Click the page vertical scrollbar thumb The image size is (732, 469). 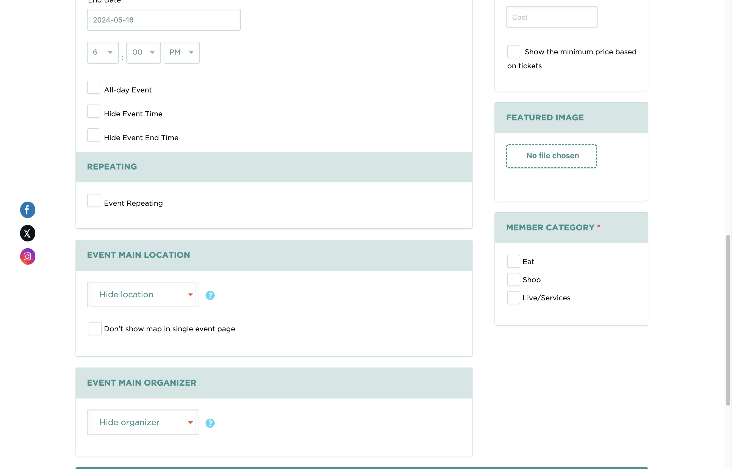point(728,320)
